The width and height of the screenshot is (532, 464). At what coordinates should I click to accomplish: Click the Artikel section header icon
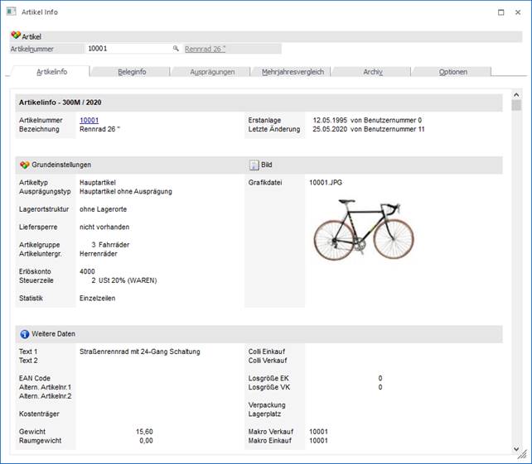tap(16, 36)
